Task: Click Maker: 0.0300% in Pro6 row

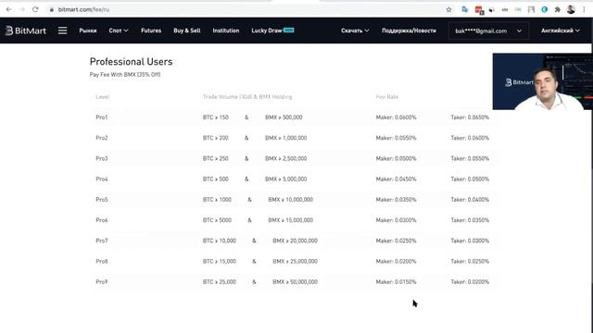Action: 396,220
